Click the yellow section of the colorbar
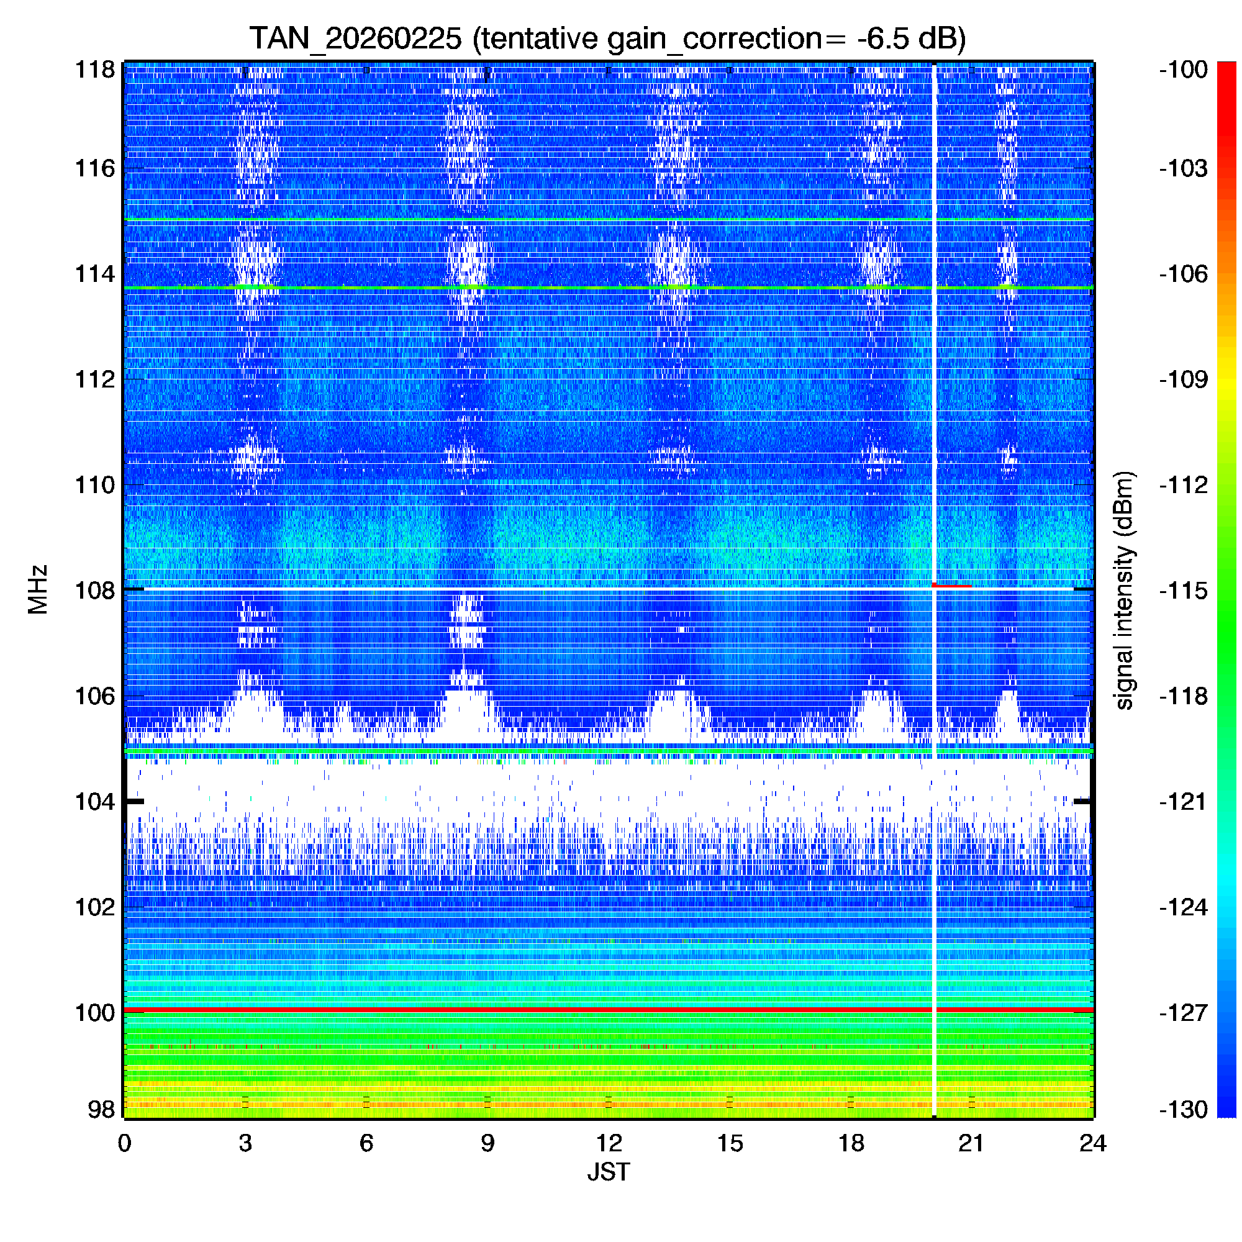The height and width of the screenshot is (1242, 1242). click(1226, 386)
